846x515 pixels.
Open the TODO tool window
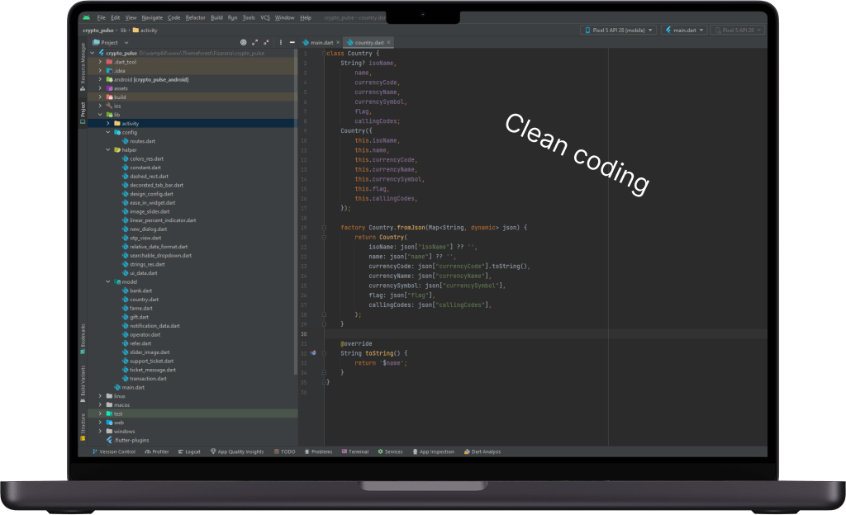click(284, 452)
